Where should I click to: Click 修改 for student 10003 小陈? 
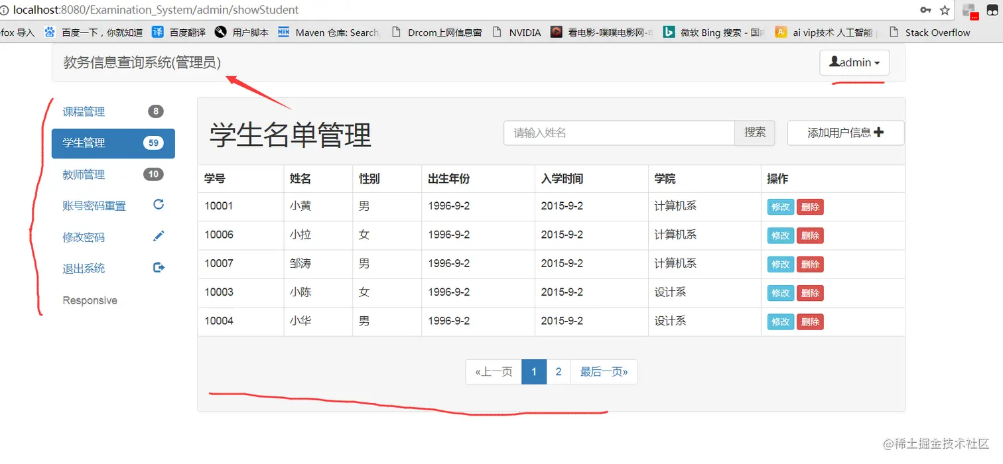[781, 293]
